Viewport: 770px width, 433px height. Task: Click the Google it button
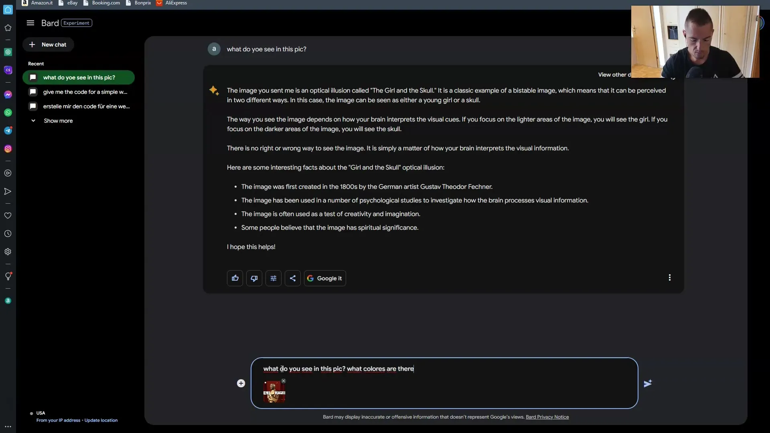(x=325, y=277)
